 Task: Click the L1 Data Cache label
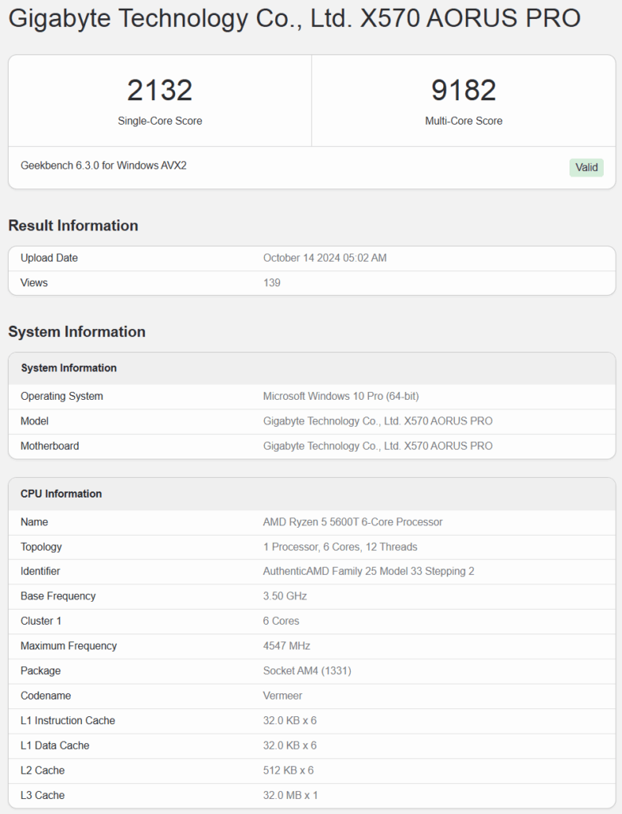55,746
